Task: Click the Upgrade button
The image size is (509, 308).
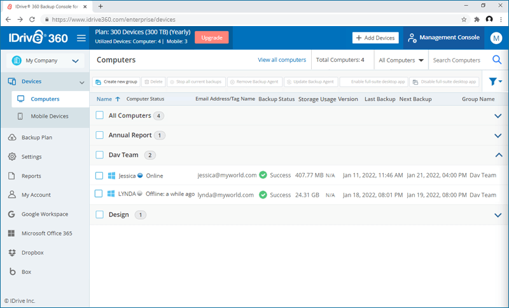Action: [x=211, y=38]
